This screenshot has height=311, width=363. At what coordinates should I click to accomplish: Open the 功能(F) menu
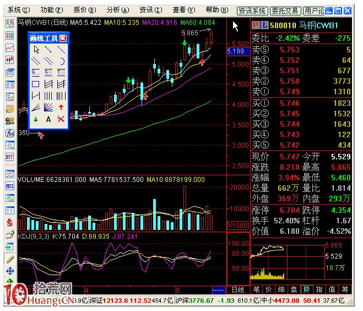52,10
